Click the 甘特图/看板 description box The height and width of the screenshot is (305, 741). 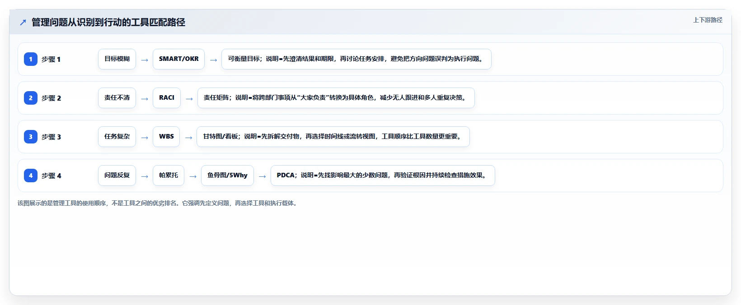[333, 137]
